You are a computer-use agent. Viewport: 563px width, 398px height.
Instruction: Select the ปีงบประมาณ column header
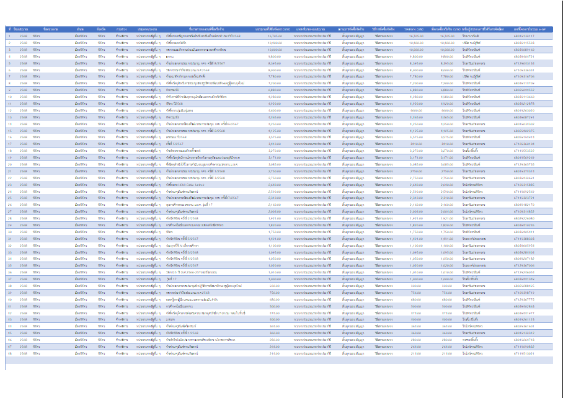pyautogui.click(x=21, y=29)
